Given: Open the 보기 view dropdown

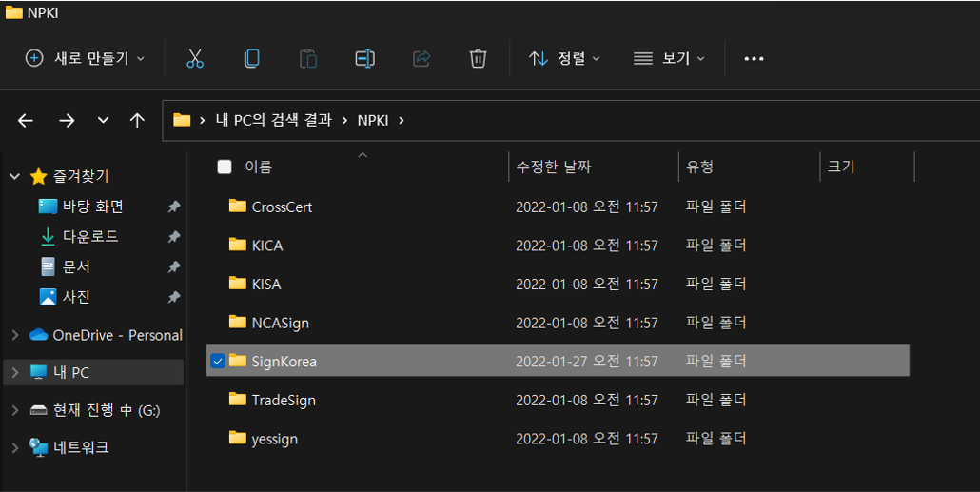Looking at the screenshot, I should pos(669,59).
